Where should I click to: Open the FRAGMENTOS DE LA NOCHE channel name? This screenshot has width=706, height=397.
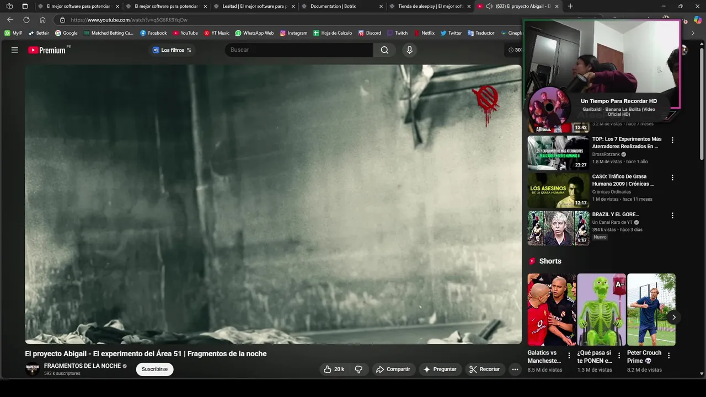pos(82,366)
